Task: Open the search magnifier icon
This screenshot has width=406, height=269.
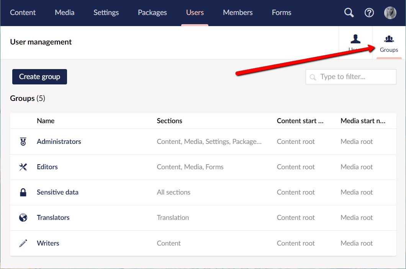Action: coord(349,12)
